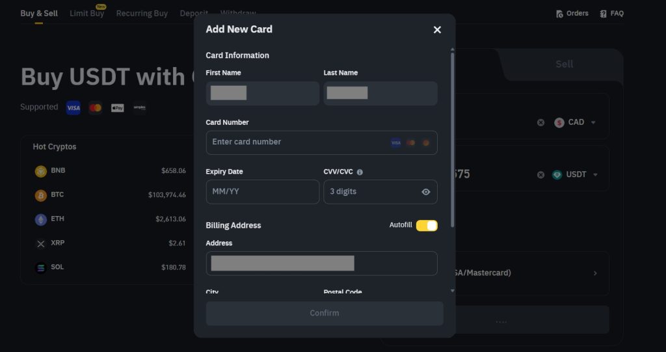Image resolution: width=666 pixels, height=352 pixels.
Task: Focus the Enter card number field
Action: (x=321, y=142)
